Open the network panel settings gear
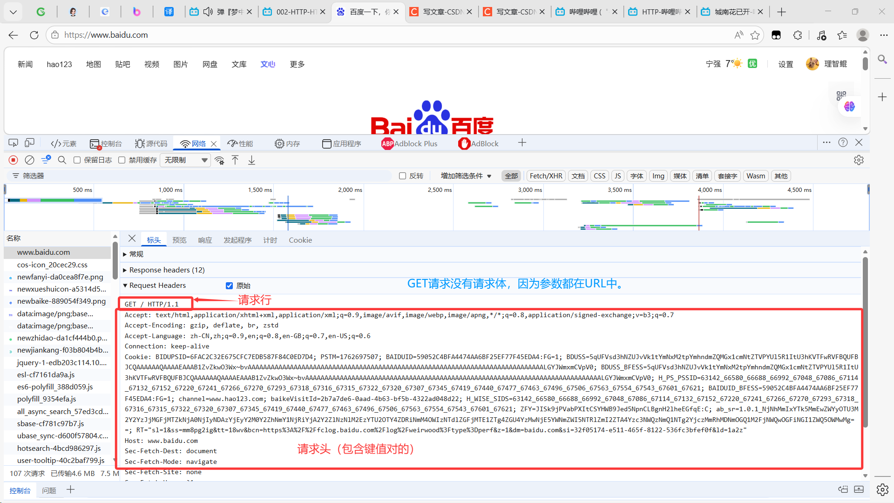The width and height of the screenshot is (894, 503). pyautogui.click(x=859, y=160)
